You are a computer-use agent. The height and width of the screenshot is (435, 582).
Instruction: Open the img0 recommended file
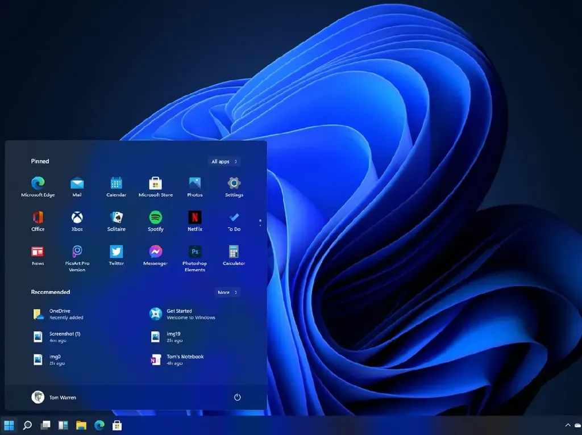pyautogui.click(x=49, y=359)
